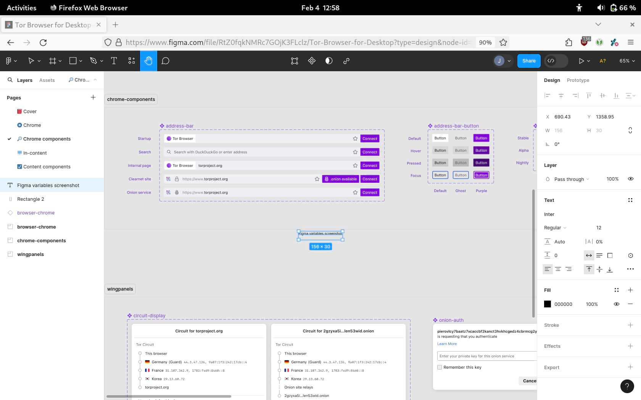Open the zoom level 65% dropdown
The height and width of the screenshot is (400, 641).
627,61
